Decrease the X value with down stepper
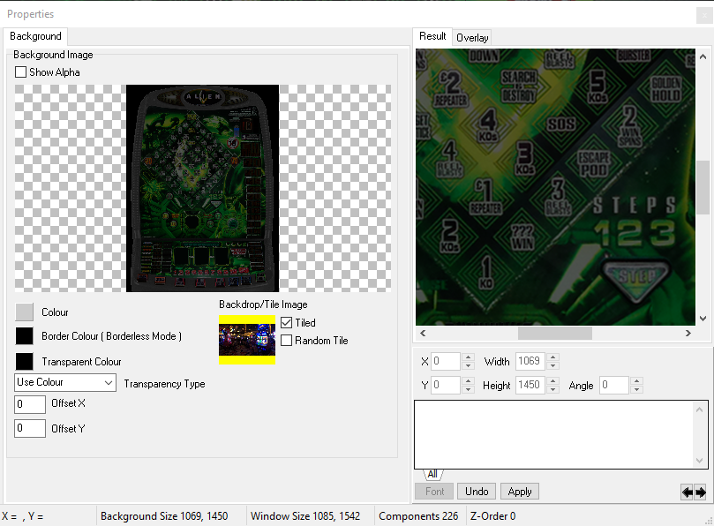 point(468,365)
